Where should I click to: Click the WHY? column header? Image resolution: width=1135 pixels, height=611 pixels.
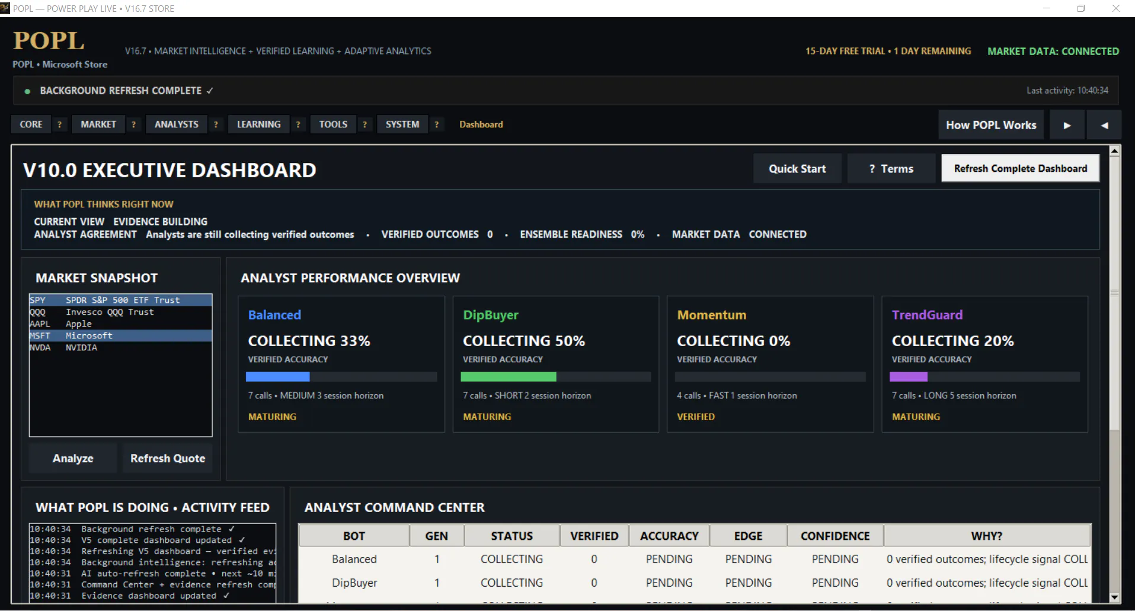987,536
